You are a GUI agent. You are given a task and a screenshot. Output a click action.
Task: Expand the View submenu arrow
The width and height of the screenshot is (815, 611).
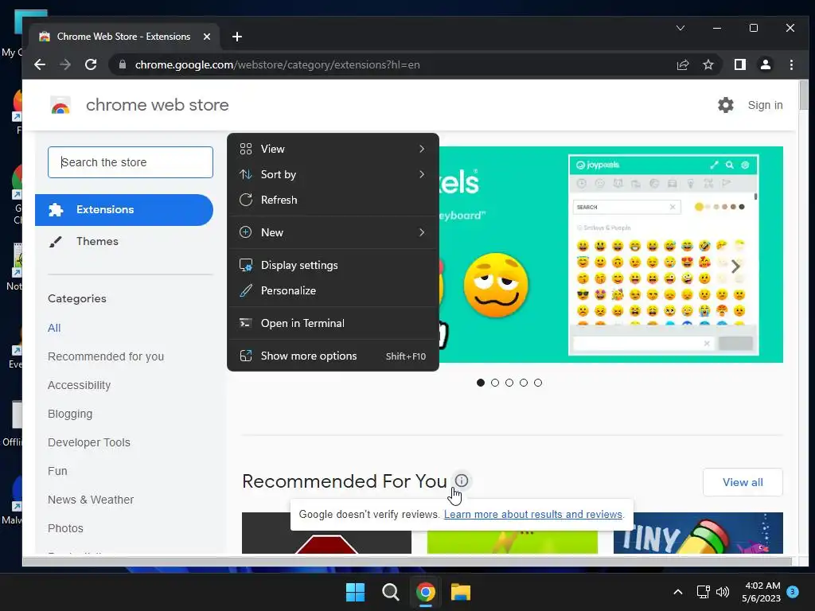[422, 149]
